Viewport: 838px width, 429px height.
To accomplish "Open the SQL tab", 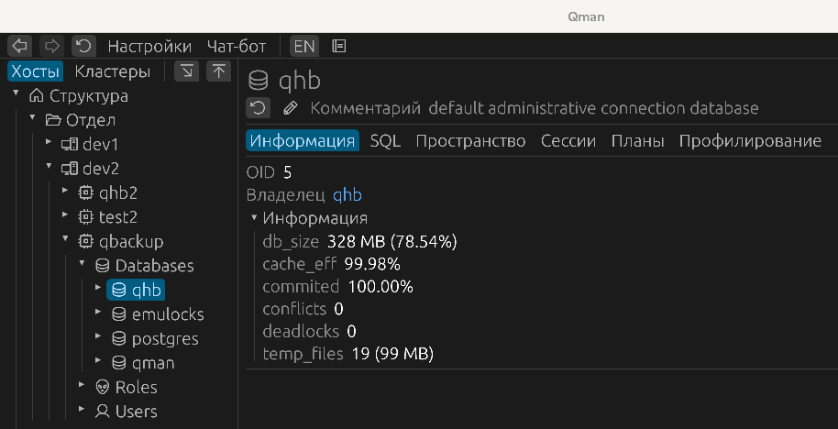I will point(385,141).
